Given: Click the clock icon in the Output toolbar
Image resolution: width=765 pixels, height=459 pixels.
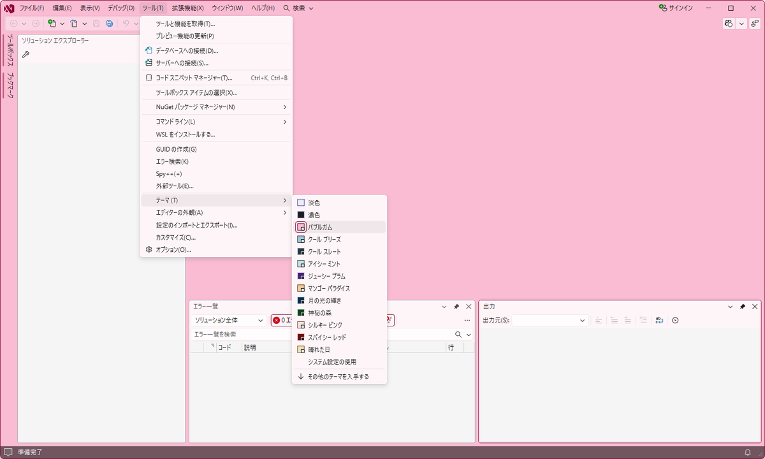Looking at the screenshot, I should [675, 320].
